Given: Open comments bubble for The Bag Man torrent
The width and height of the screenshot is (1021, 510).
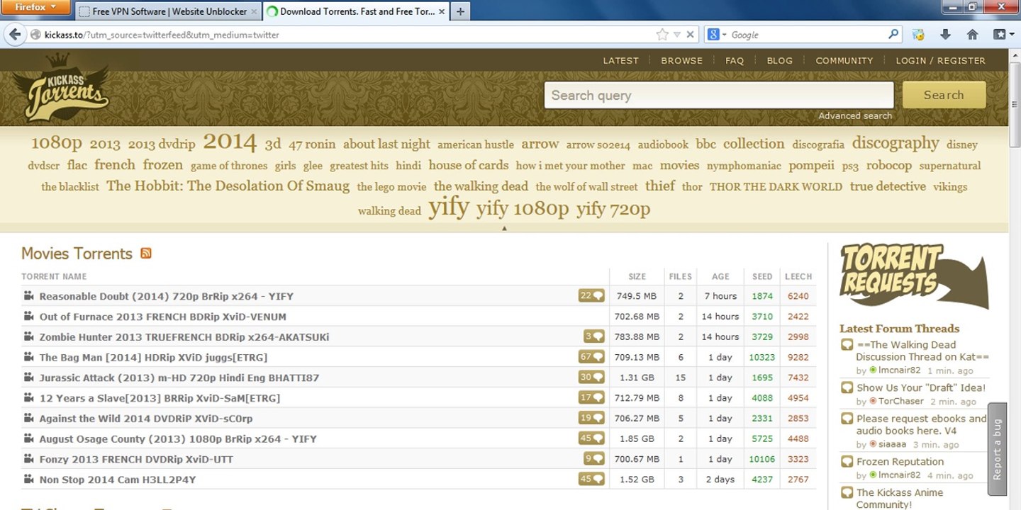Looking at the screenshot, I should click(x=591, y=357).
